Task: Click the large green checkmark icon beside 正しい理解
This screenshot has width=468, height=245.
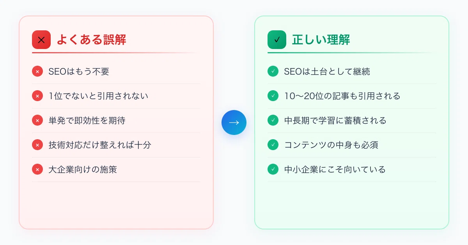Action: click(x=277, y=40)
